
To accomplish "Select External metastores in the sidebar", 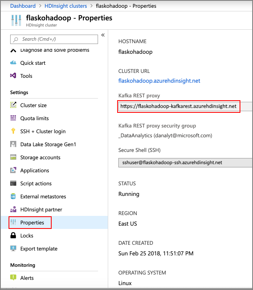I will pos(43,197).
